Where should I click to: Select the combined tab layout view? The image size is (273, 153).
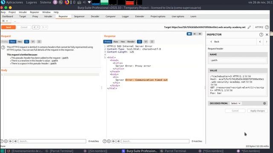pyautogui.click(x=200, y=34)
